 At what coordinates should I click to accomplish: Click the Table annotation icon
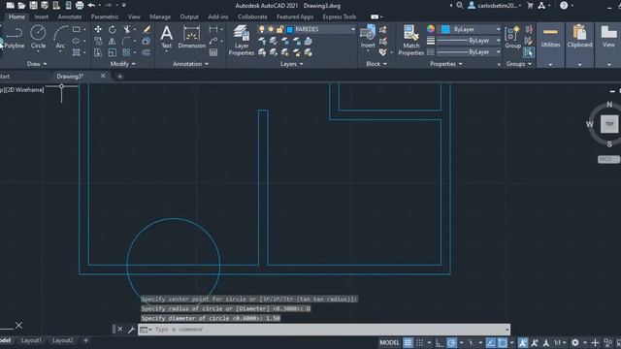[x=213, y=52]
